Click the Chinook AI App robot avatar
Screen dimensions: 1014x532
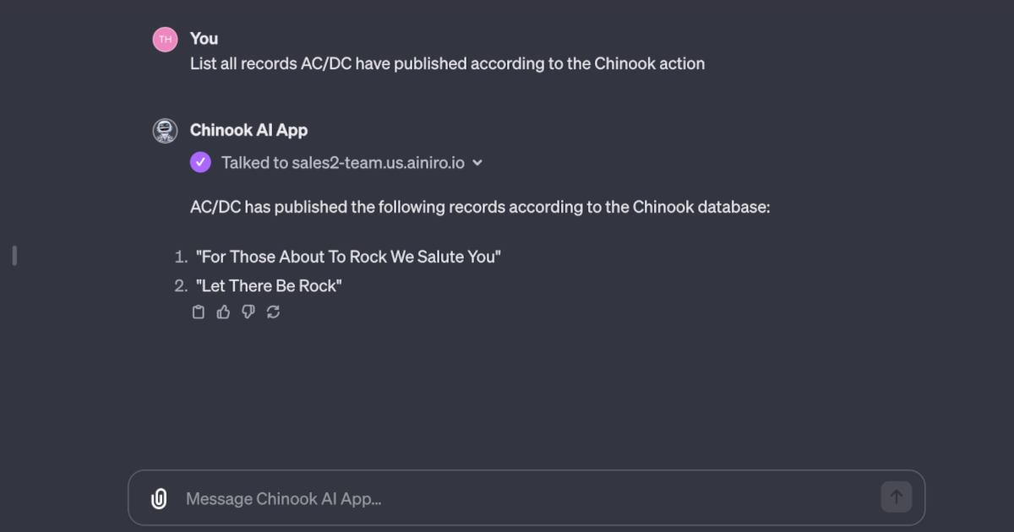pos(165,131)
